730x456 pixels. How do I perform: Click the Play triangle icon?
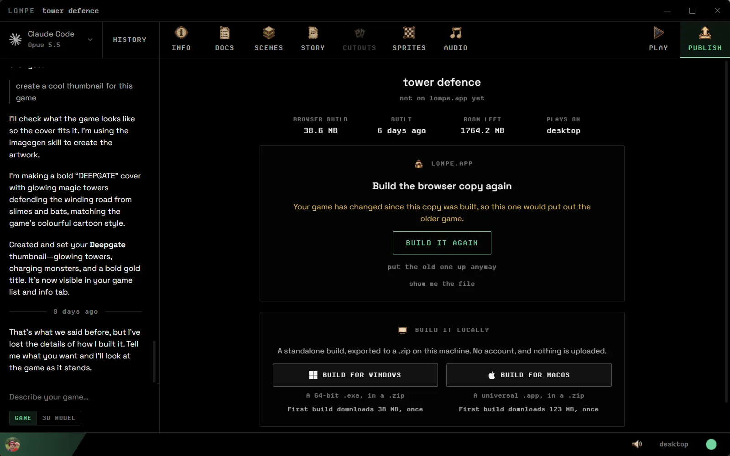click(658, 33)
